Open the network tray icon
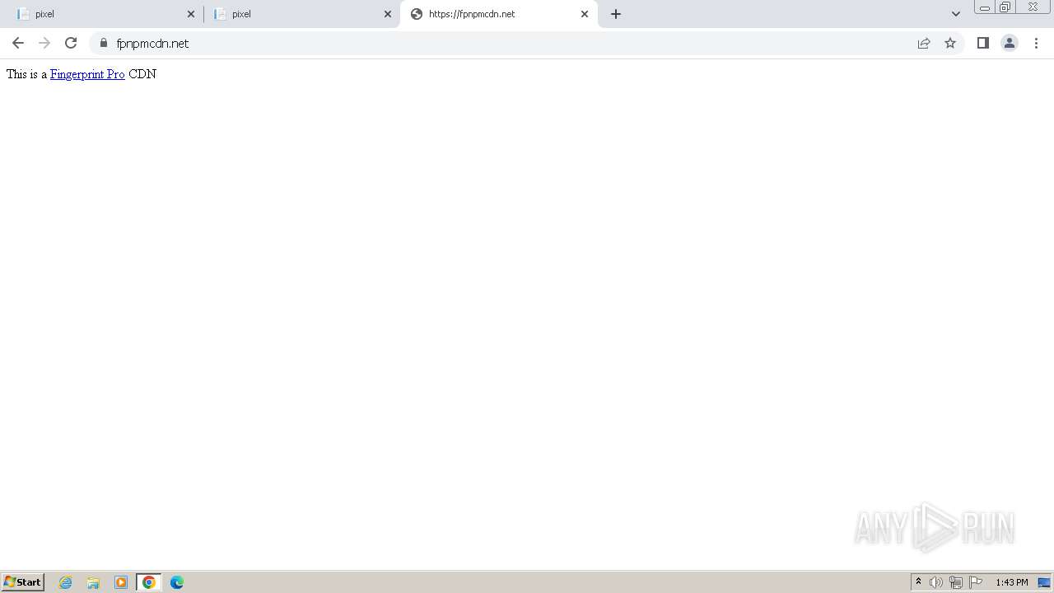This screenshot has width=1054, height=593. point(956,582)
